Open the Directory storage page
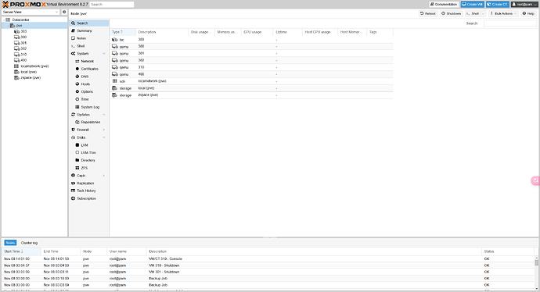The height and width of the screenshot is (292, 540). (89, 160)
